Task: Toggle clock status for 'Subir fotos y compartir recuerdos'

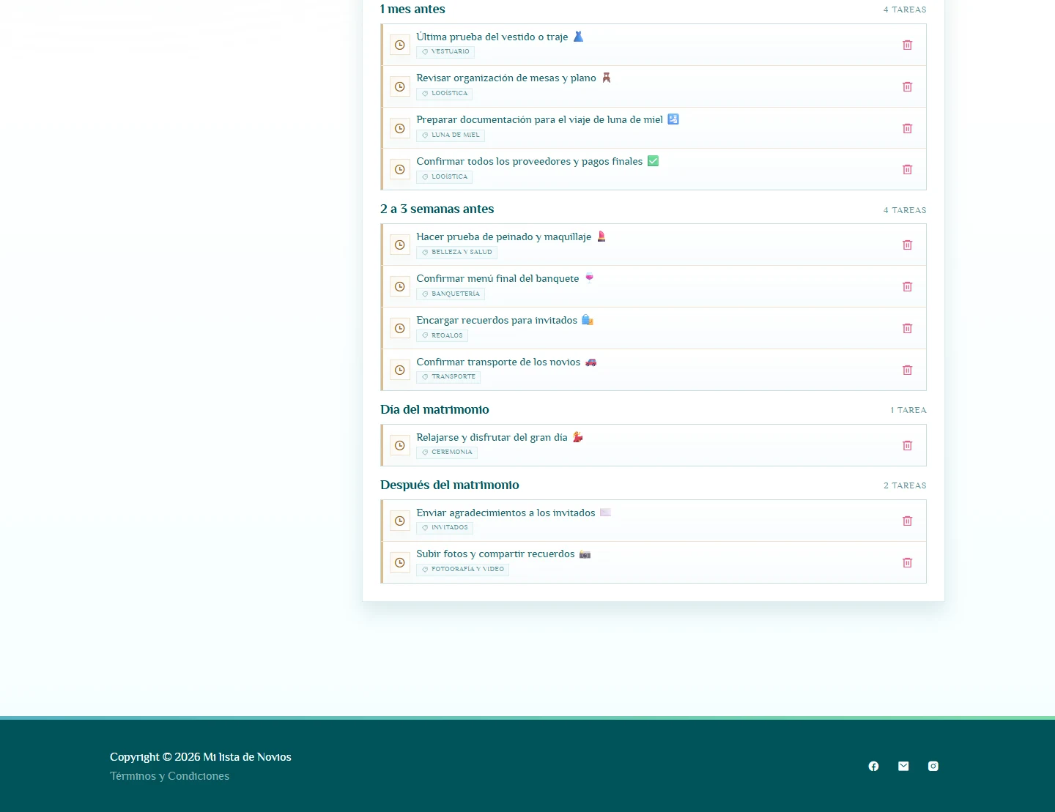Action: click(400, 563)
